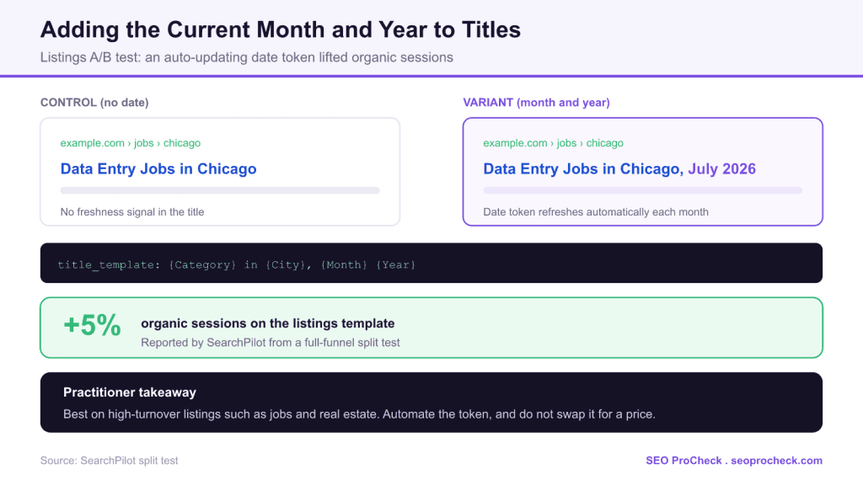This screenshot has height=485, width=863.
Task: Click 'No freshness signal in the title' caption
Action: point(132,212)
